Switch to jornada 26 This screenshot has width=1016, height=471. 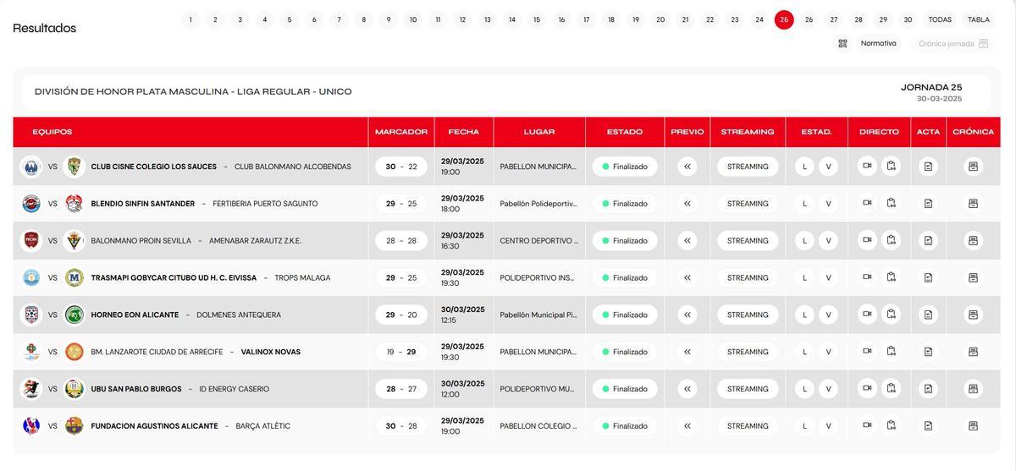click(x=809, y=19)
